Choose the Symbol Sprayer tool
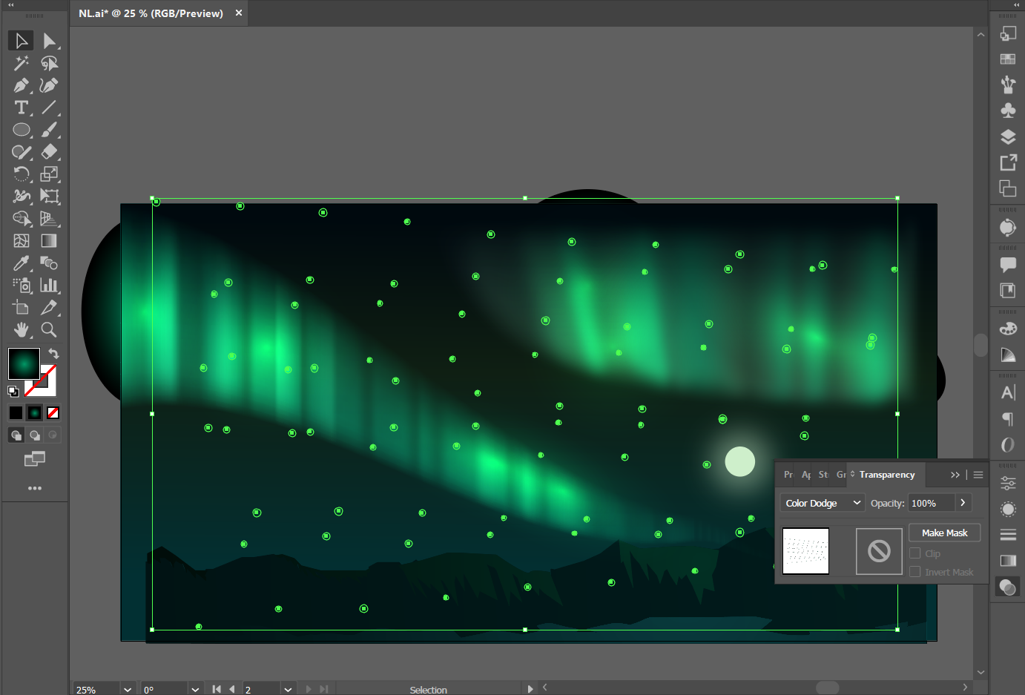The height and width of the screenshot is (695, 1025). (x=21, y=286)
